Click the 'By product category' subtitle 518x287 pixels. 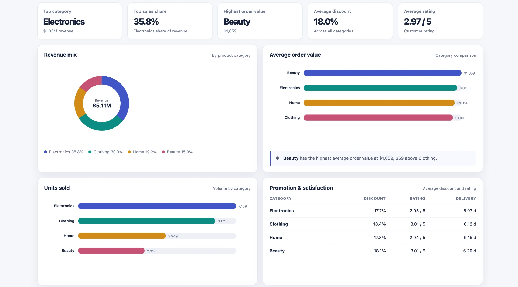[x=231, y=55]
